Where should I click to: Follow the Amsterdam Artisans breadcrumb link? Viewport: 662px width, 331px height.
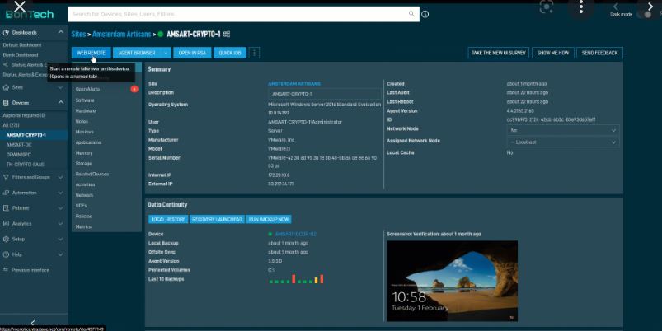[121, 34]
